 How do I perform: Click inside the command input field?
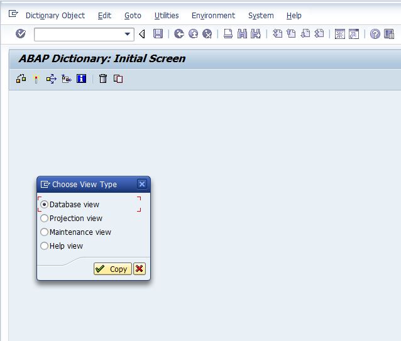(x=79, y=35)
